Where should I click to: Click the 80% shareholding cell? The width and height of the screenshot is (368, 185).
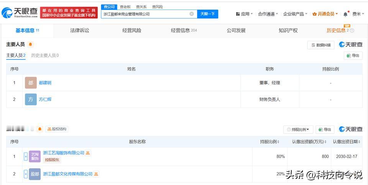point(270,156)
